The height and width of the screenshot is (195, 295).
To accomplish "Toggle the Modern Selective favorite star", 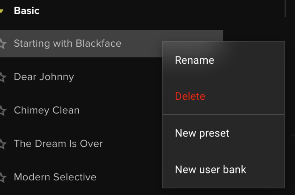I will (x=2, y=178).
